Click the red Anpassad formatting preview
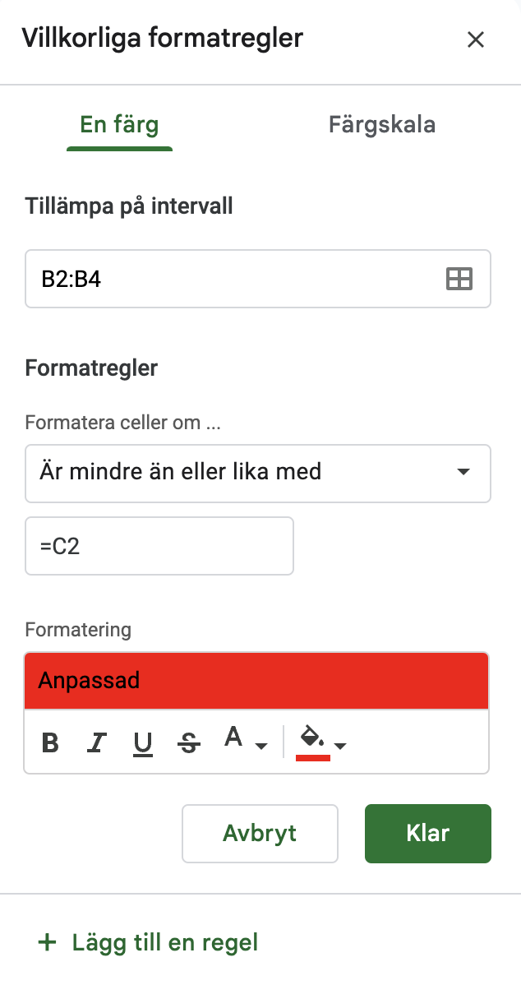 (256, 681)
